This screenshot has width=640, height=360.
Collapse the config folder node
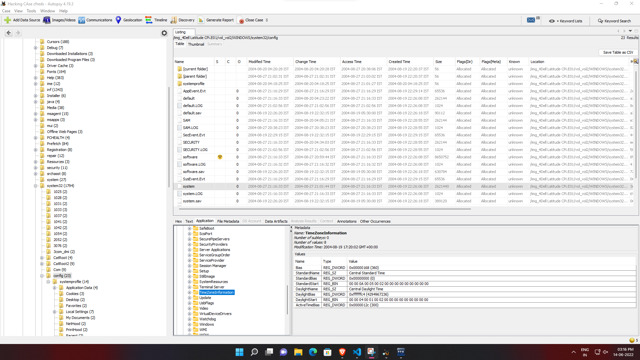click(x=42, y=276)
